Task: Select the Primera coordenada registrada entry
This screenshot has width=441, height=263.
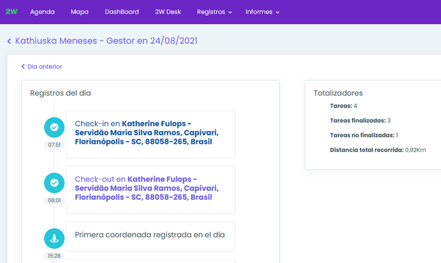Action: pos(150,235)
